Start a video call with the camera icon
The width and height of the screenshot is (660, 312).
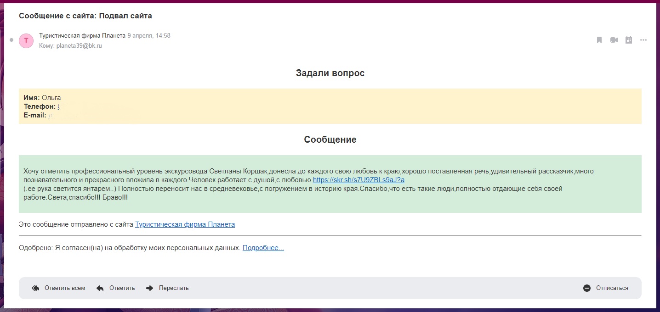point(614,40)
